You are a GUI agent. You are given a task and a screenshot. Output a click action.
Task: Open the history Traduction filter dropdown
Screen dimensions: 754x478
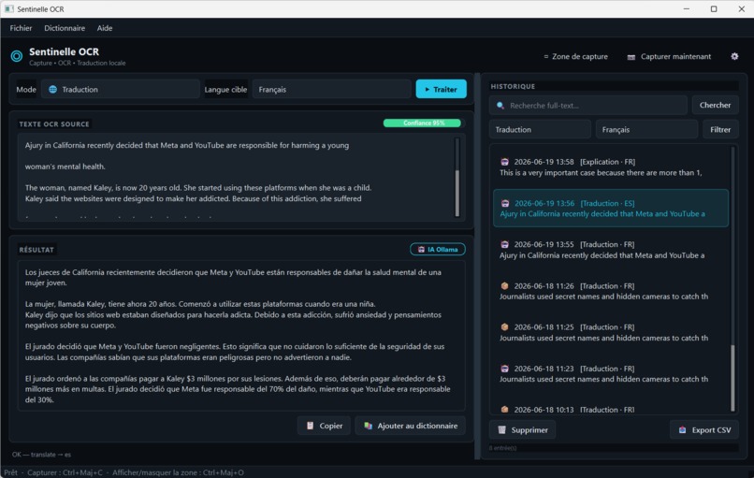point(540,130)
